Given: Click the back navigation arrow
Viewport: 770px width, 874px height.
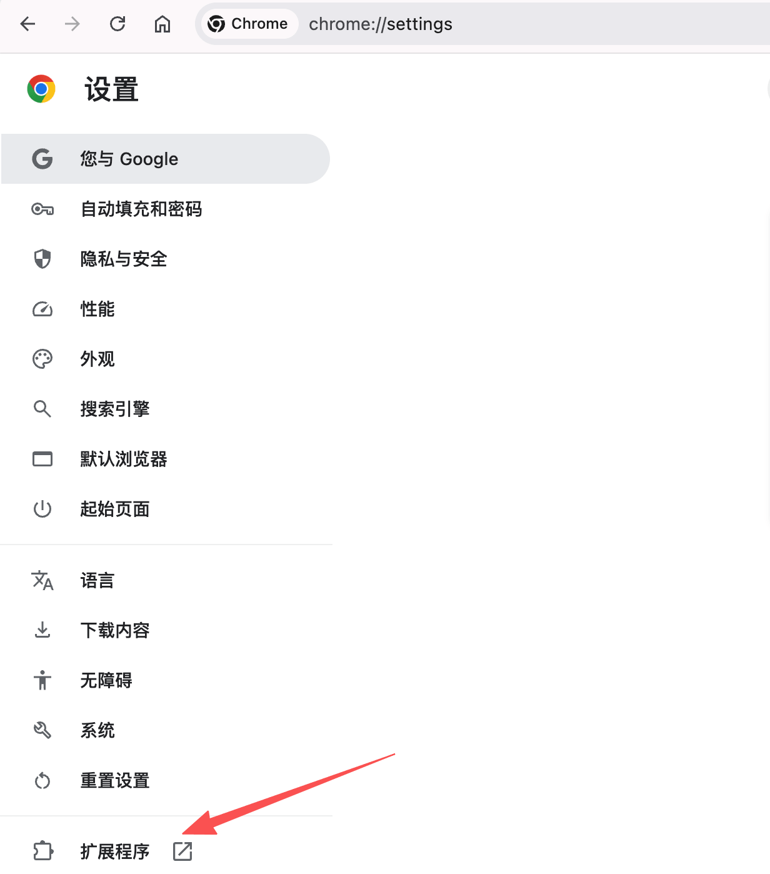Looking at the screenshot, I should tap(27, 24).
